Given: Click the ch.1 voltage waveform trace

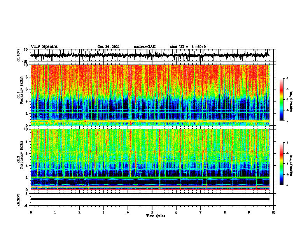Looking at the screenshot, I should [150, 55].
